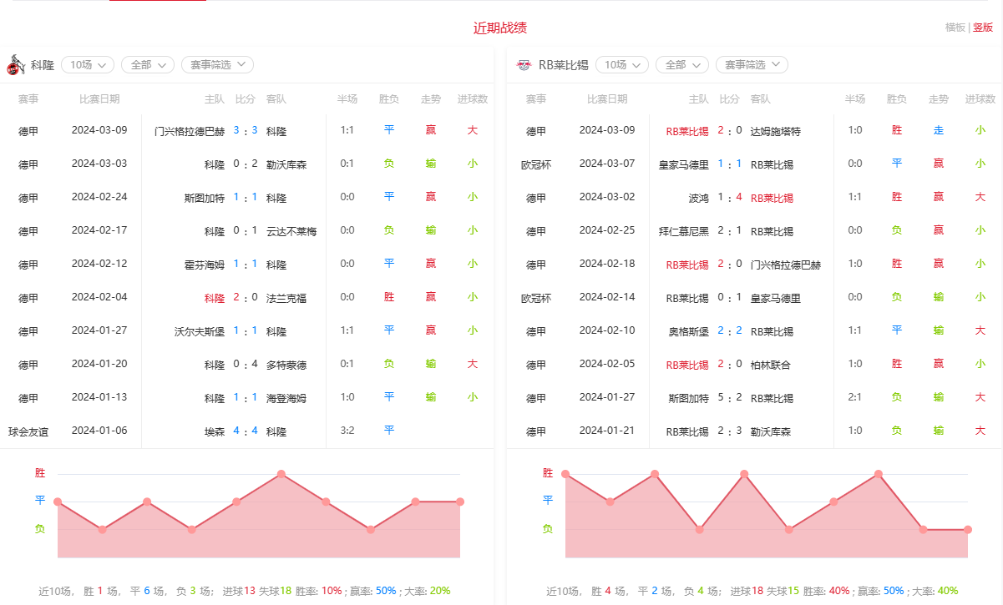Screen dimensions: 1003x605
Task: Click RB莱比锡 chart's first data point
Action: point(566,474)
